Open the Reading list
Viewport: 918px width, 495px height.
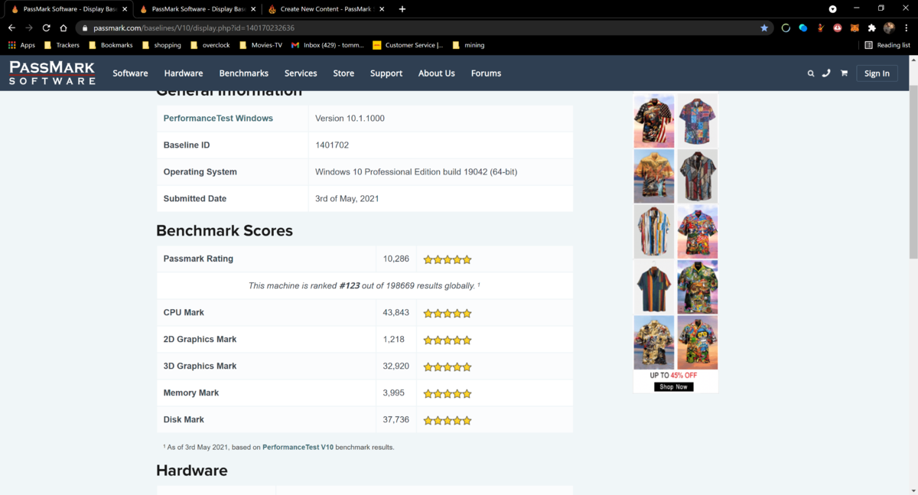[x=887, y=45]
